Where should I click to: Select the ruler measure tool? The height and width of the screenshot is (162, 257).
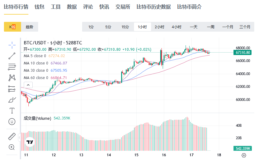(12, 136)
